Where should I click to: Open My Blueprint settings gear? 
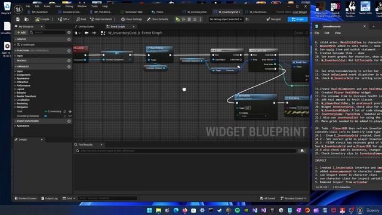pos(69,32)
